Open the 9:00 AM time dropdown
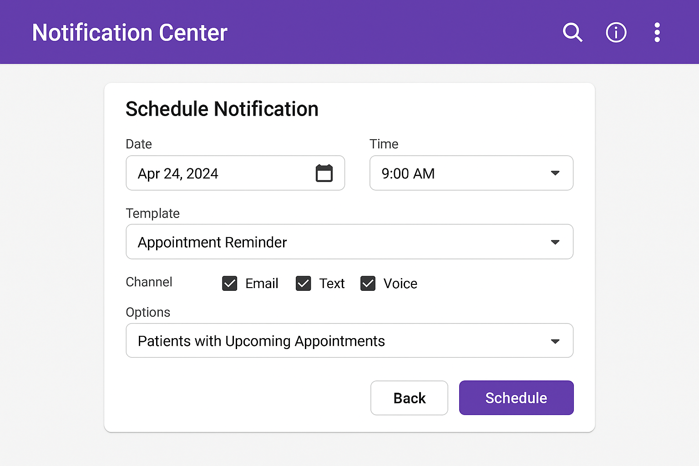 (471, 173)
